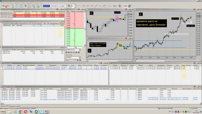
Task: Click the red pin icon in Текущие торги titlebar
Action: point(58,9)
